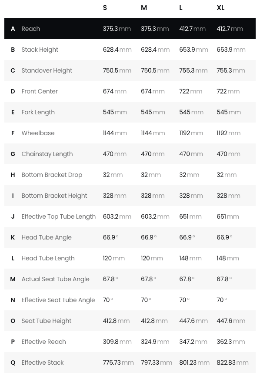Click the 822.83 mm Effective Stack value
This screenshot has height=376, width=260.
(x=233, y=363)
